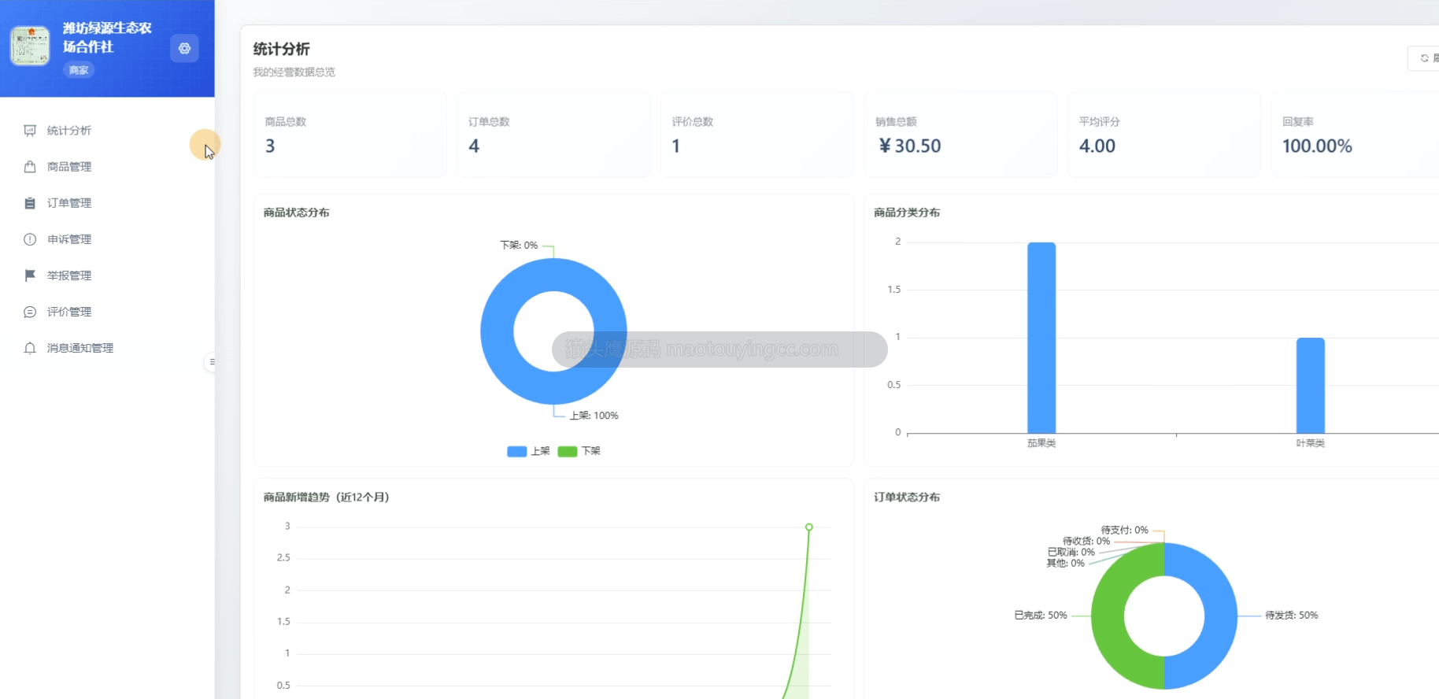Screen dimensions: 1439x699
Task: Click the 统计分析 chart icon in sidebar
Action: (30, 131)
